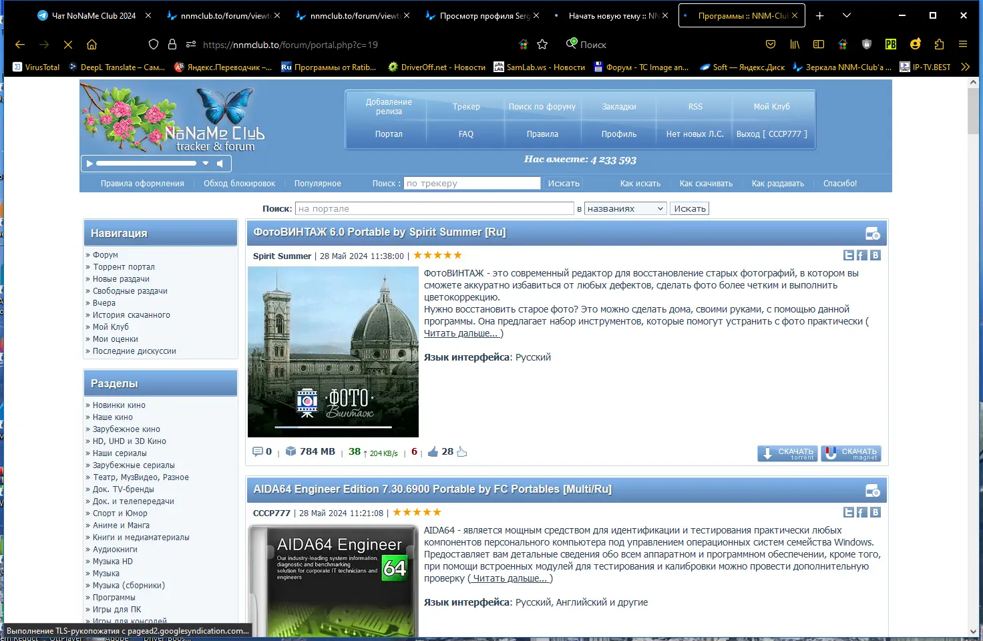Click Искать next to the tracker search

pyautogui.click(x=564, y=184)
